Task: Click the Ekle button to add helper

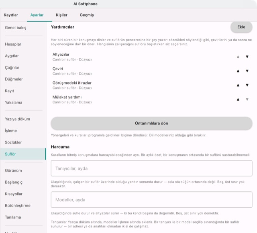Action: [241, 27]
